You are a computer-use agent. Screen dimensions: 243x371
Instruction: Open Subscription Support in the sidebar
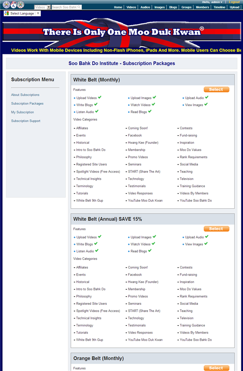(x=26, y=121)
